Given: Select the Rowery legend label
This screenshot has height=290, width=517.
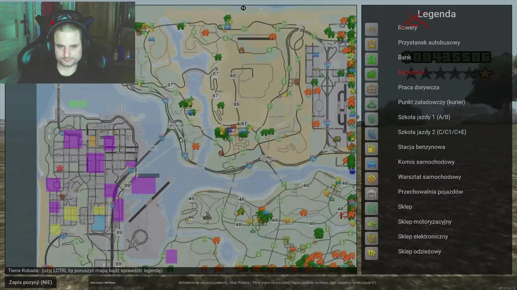Looking at the screenshot, I should (x=408, y=27).
